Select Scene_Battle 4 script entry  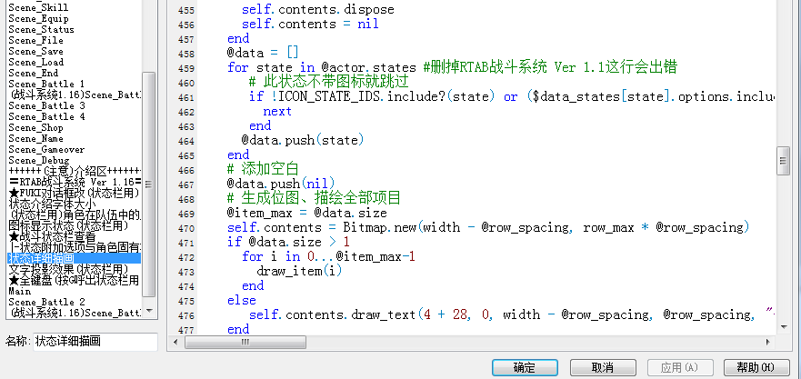(x=46, y=116)
